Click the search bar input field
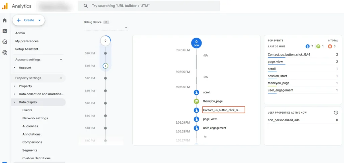Image resolution: width=344 pixels, height=163 pixels. tap(151, 6)
